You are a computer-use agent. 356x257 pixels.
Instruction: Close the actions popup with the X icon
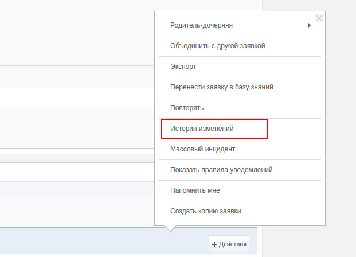tap(319, 18)
